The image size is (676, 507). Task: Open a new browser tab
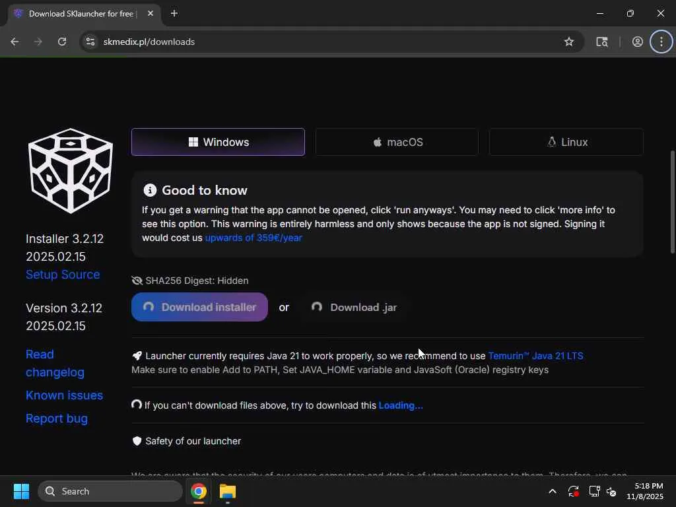(174, 13)
